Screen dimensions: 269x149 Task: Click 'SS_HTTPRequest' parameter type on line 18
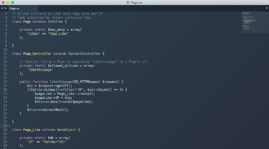(87, 82)
